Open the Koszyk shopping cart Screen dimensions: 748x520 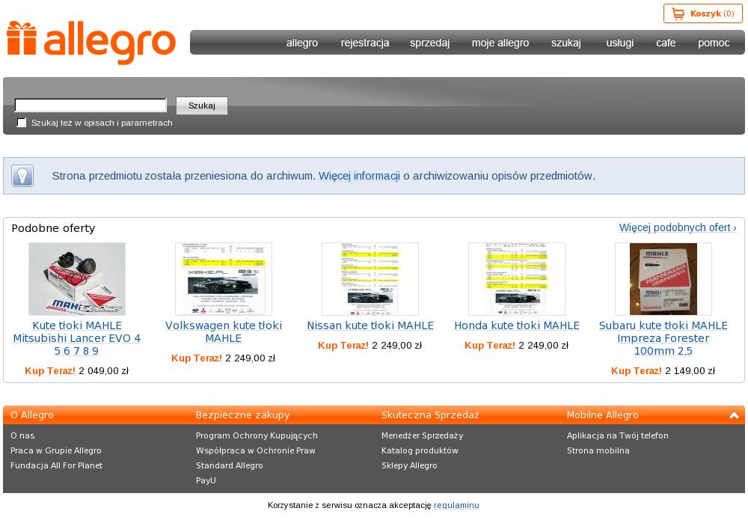pos(702,13)
